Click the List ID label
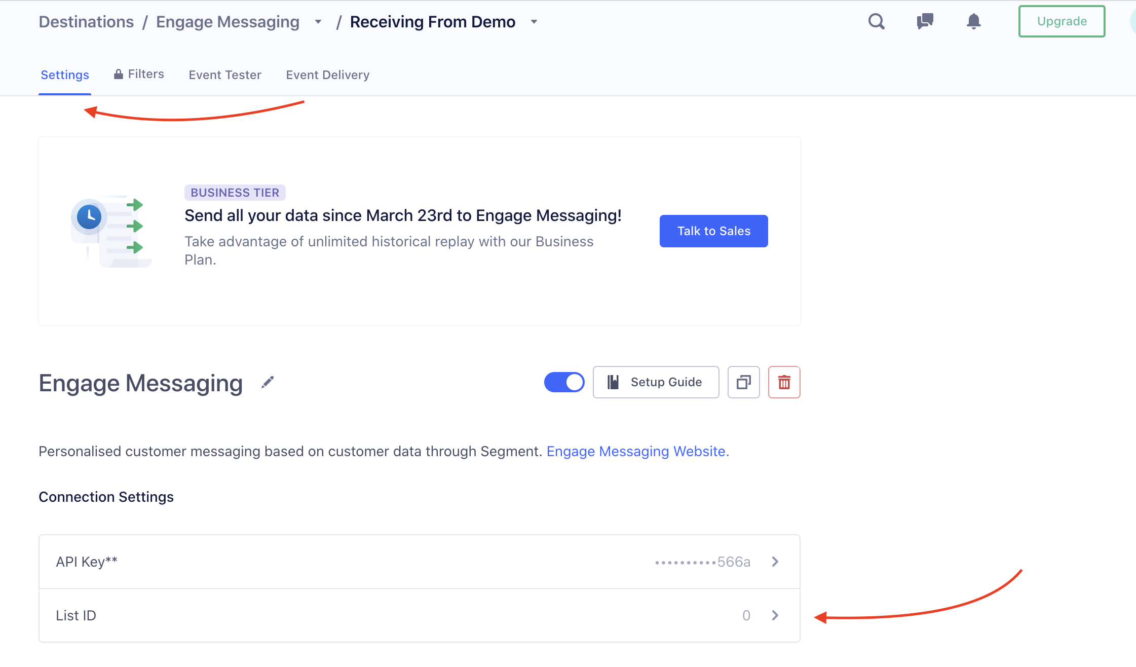 point(76,615)
